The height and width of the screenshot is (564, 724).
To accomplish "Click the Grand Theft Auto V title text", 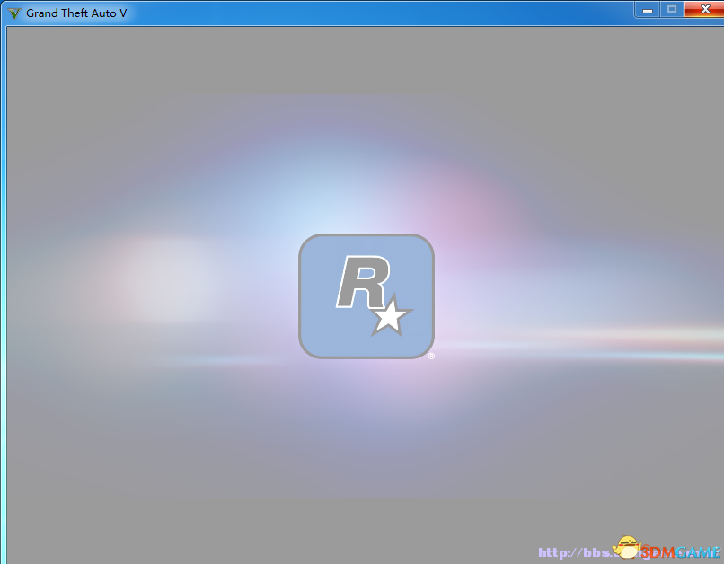I will point(76,13).
